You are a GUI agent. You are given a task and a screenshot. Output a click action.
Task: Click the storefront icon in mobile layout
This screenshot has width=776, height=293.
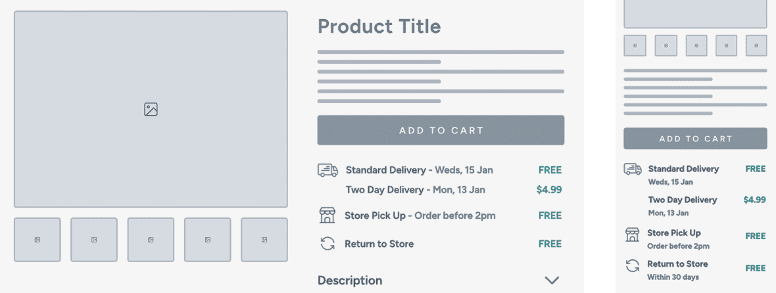point(632,235)
